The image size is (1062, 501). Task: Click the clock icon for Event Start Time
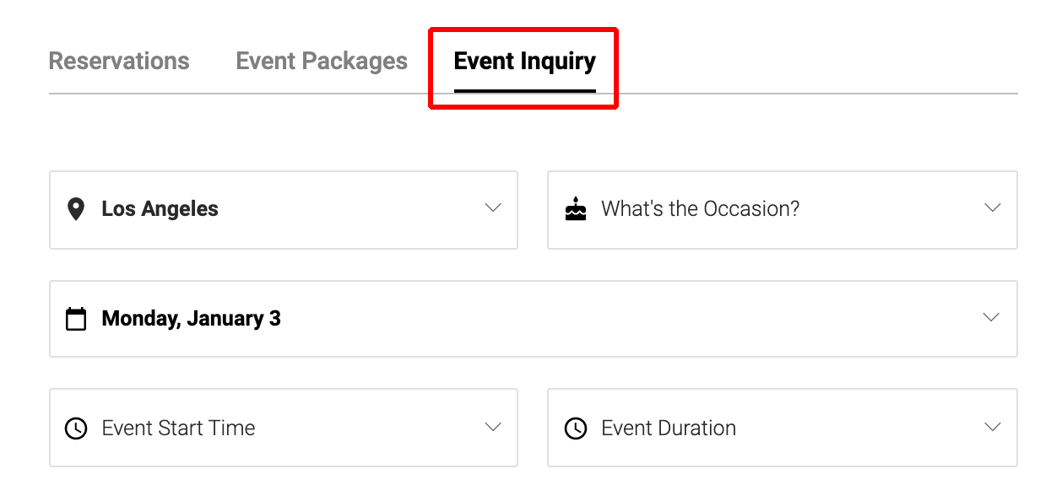click(x=76, y=428)
